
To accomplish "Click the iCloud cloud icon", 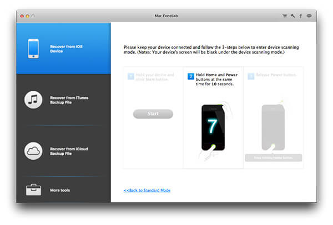I will [34, 151].
